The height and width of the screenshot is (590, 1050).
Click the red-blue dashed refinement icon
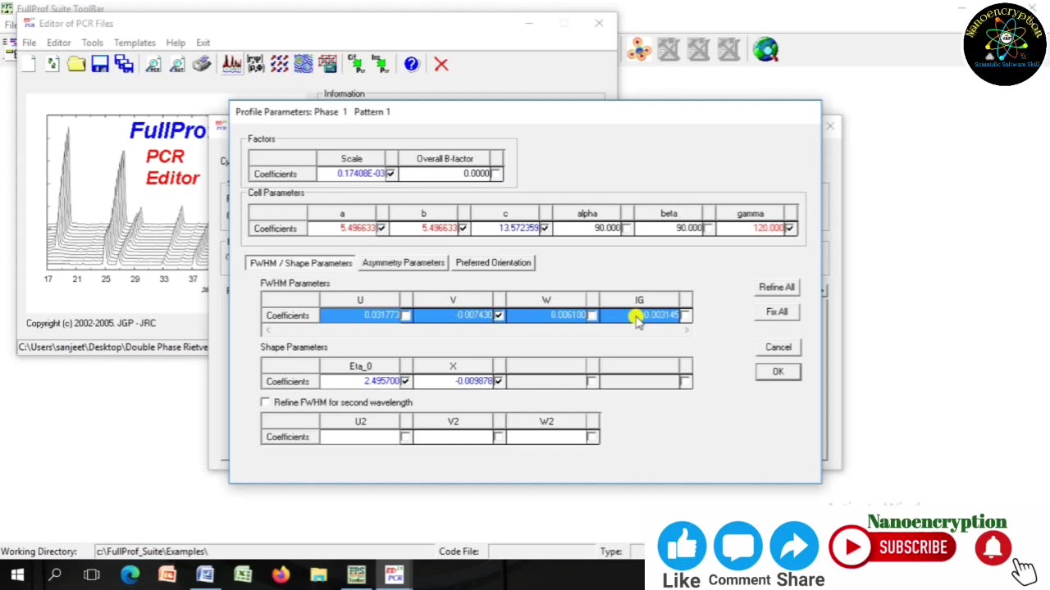click(x=279, y=64)
